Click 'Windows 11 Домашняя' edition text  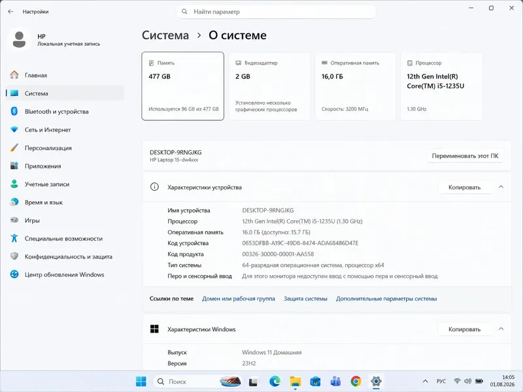coord(271,352)
